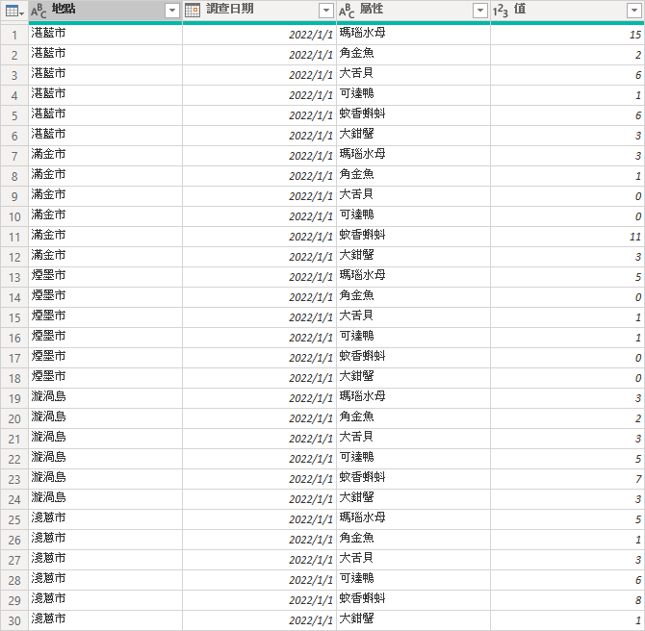Select the 調查日期 column header
Screen dimensions: 645x631
[x=259, y=11]
